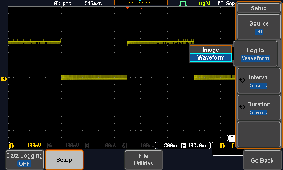Image resolution: width=283 pixels, height=170 pixels.
Task: Select the Duration 5 mins setting
Action: (x=259, y=108)
